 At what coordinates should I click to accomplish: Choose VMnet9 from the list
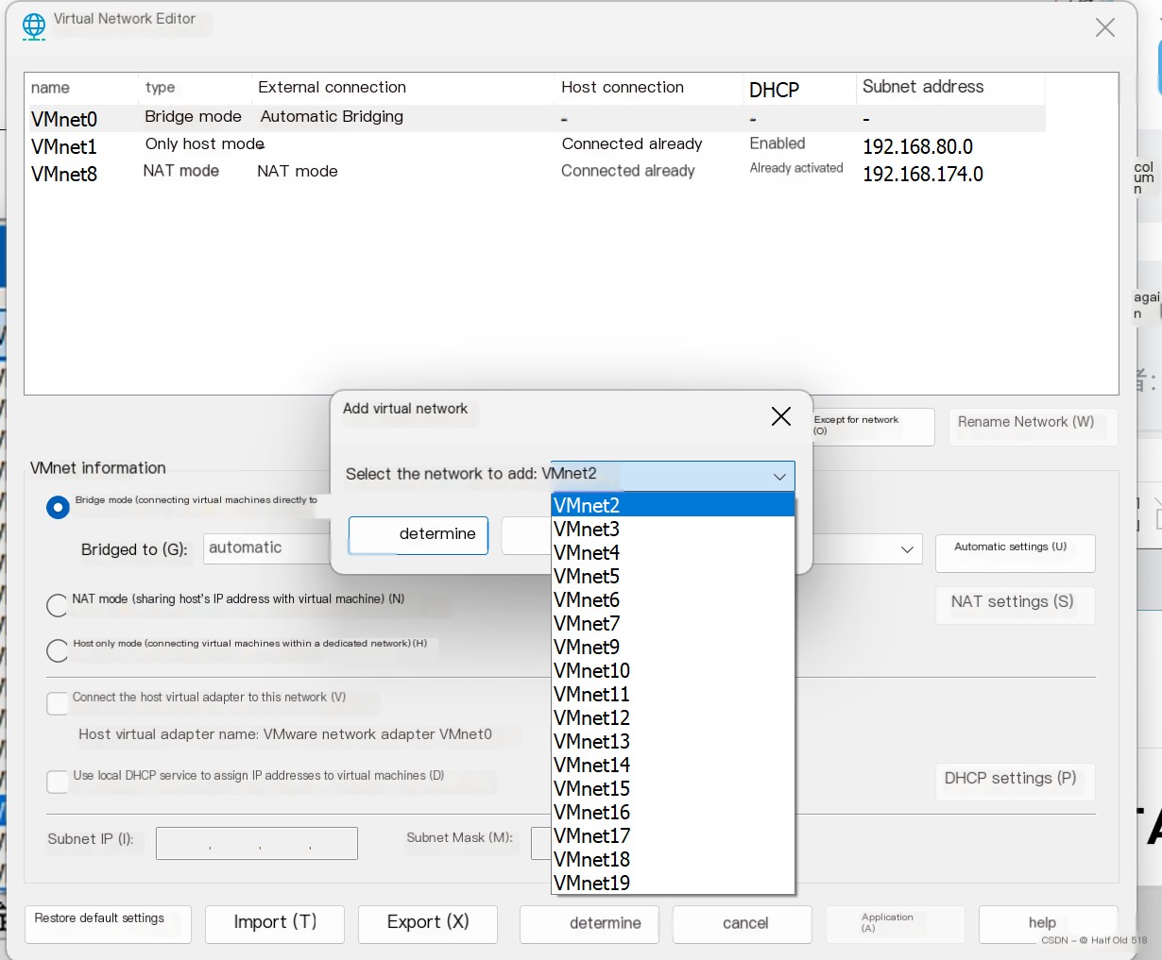(673, 647)
